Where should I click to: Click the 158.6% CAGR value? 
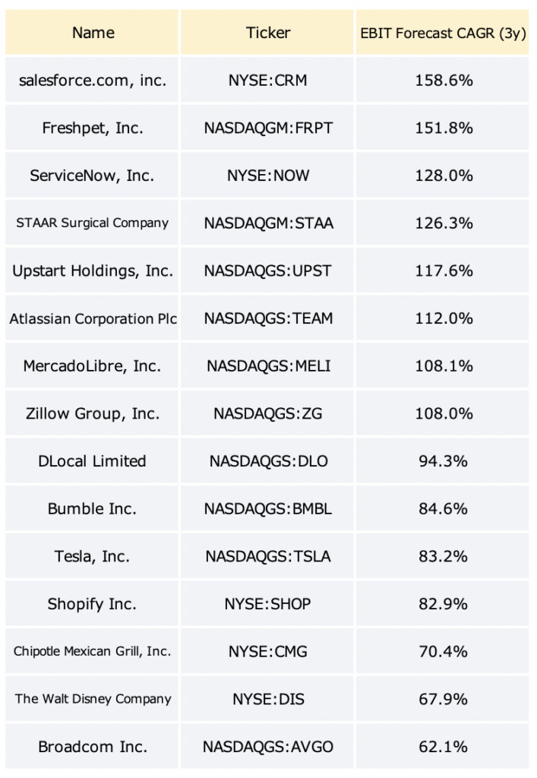443,80
